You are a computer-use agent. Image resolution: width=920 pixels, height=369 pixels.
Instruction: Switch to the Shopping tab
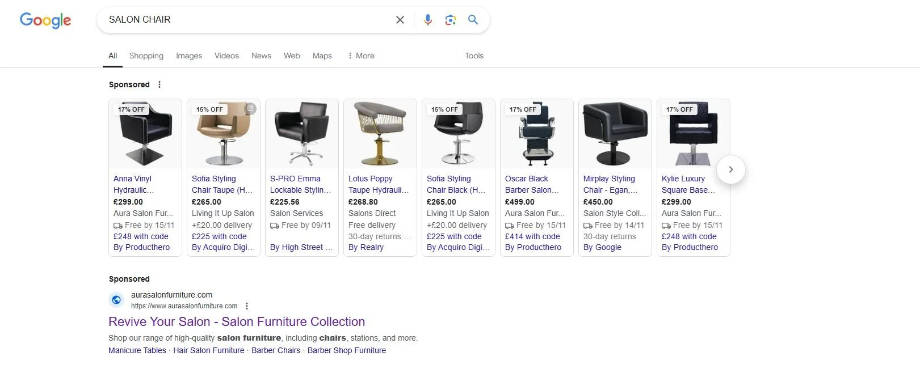(x=146, y=56)
